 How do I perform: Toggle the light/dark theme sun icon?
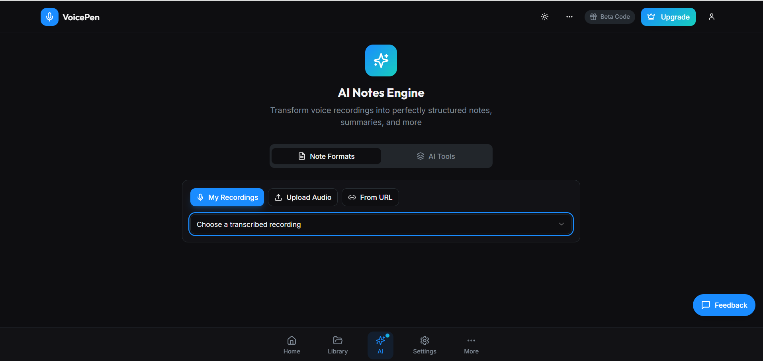click(x=545, y=17)
